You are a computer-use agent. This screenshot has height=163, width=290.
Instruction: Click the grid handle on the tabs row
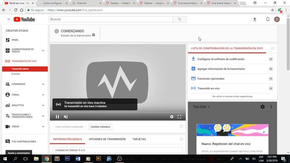click(x=181, y=139)
